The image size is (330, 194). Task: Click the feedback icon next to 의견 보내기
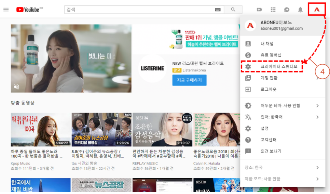point(248,151)
